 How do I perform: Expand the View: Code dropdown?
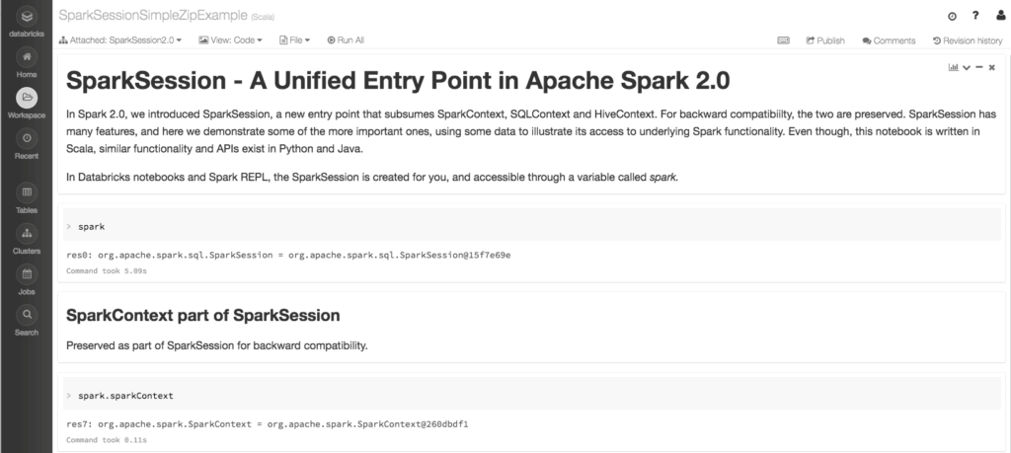[231, 40]
